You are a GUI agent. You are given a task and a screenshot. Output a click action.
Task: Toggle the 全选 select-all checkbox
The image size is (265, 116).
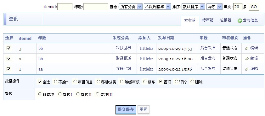click(40, 82)
